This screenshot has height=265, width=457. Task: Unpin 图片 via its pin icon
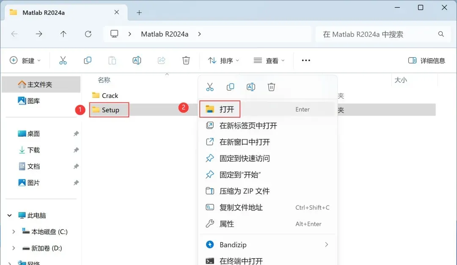tap(76, 183)
